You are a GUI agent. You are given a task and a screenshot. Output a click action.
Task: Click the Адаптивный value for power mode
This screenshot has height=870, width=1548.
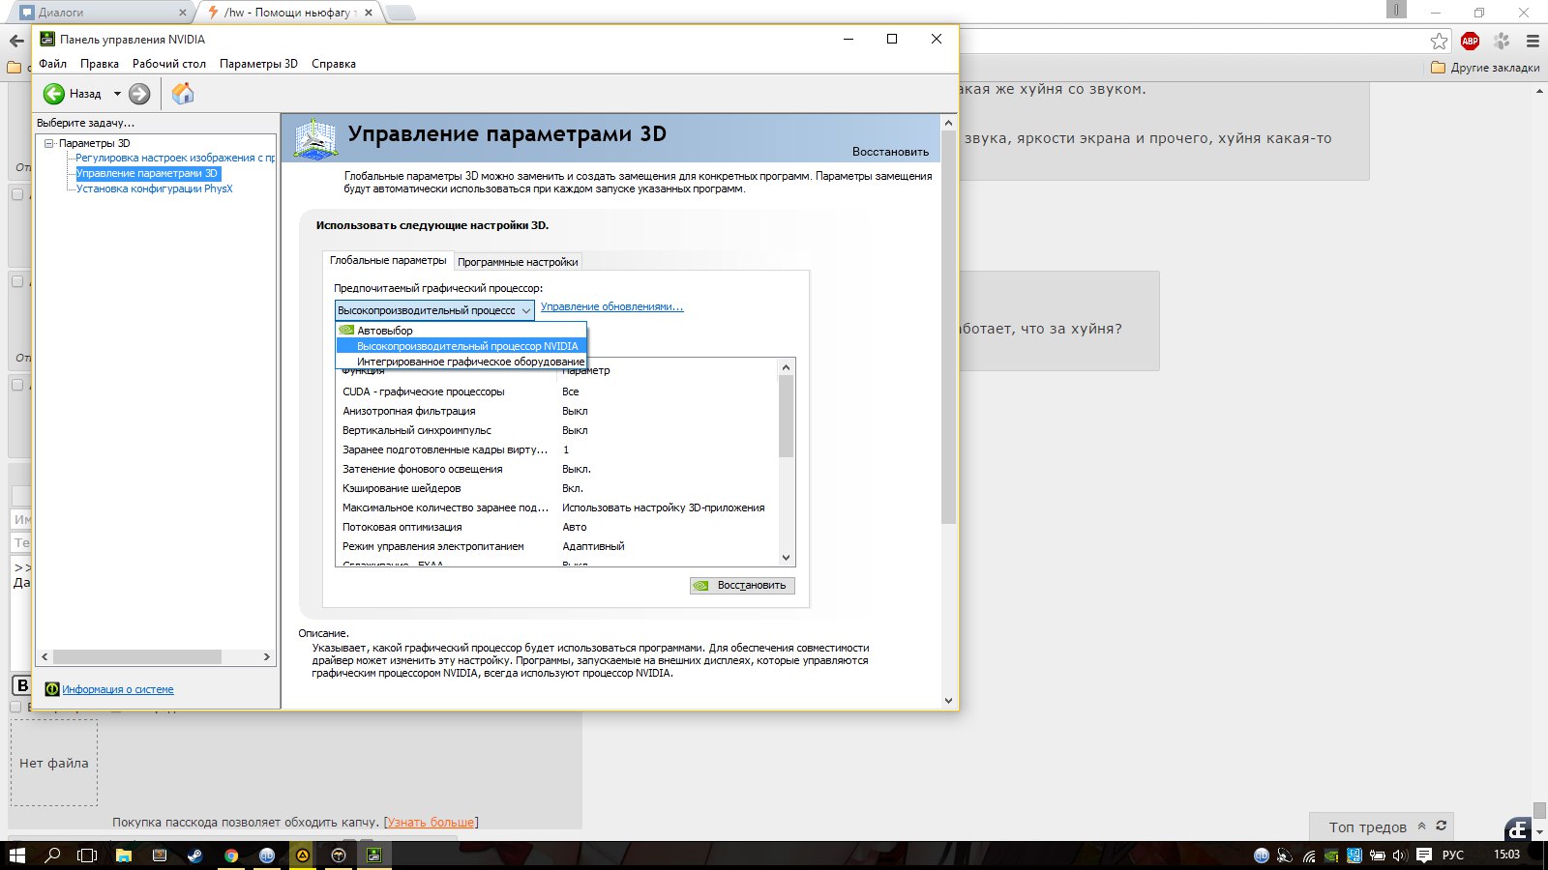tap(593, 546)
